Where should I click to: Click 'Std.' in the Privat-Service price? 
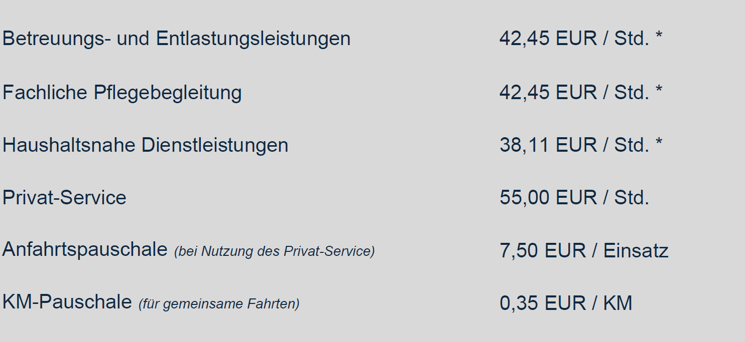[x=632, y=197]
